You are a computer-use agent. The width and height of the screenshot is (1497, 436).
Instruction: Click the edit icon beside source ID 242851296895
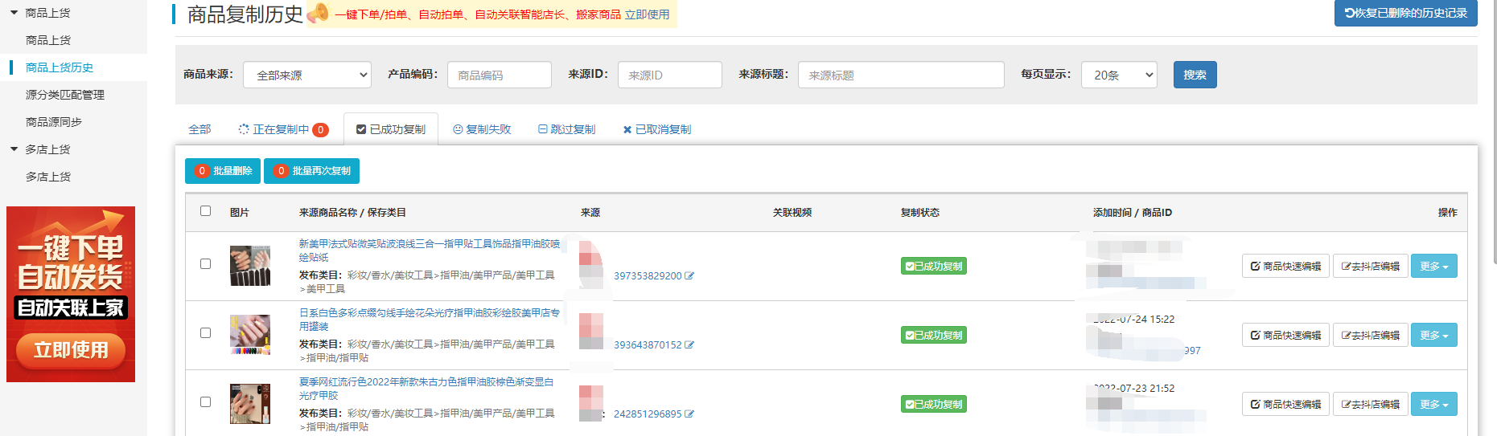(689, 414)
